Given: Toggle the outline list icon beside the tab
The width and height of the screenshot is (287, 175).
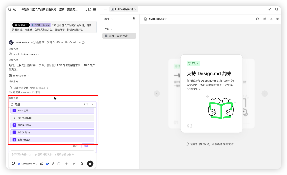Looking at the screenshot, I should 105,9.
